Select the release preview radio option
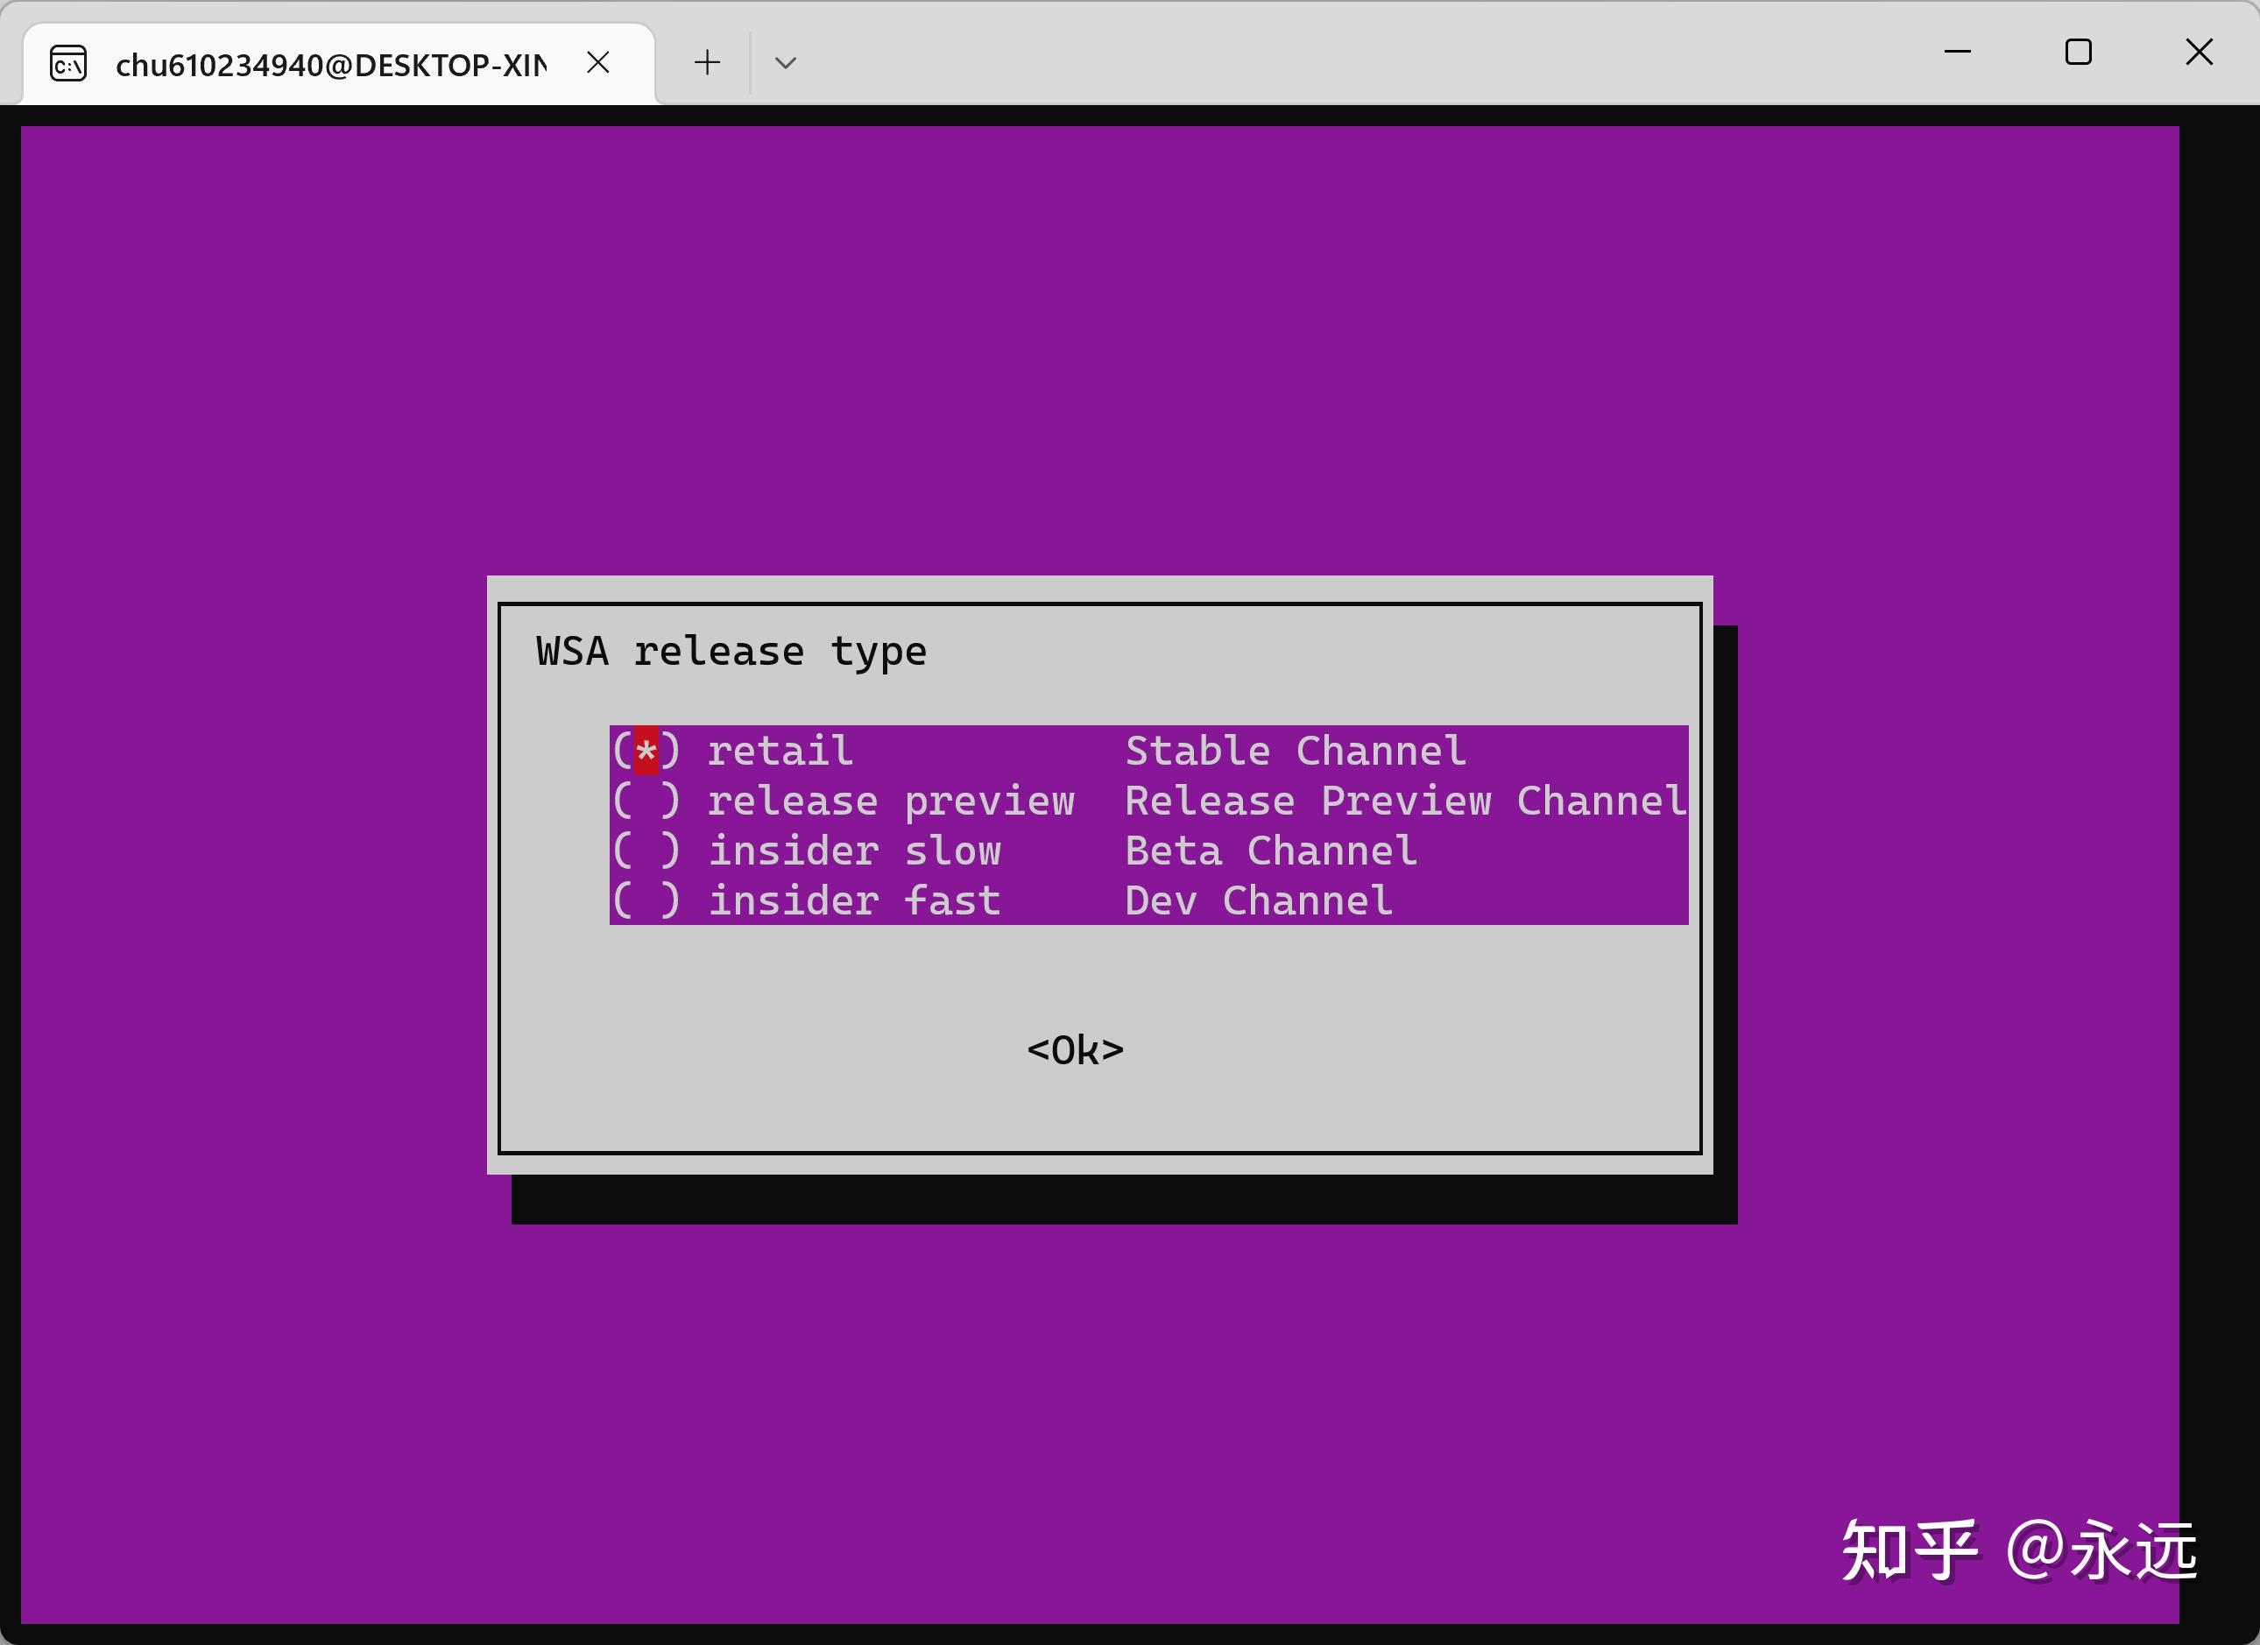2260x1645 pixels. (646, 801)
